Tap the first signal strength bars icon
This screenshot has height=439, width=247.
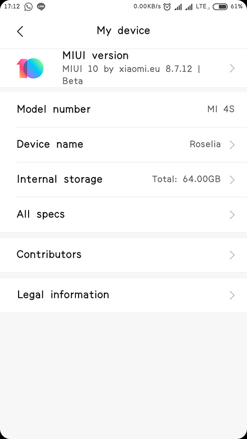(x=178, y=7)
